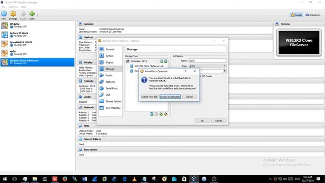
Task: Click the USB section header in details pane
Action: pyautogui.click(x=201, y=126)
